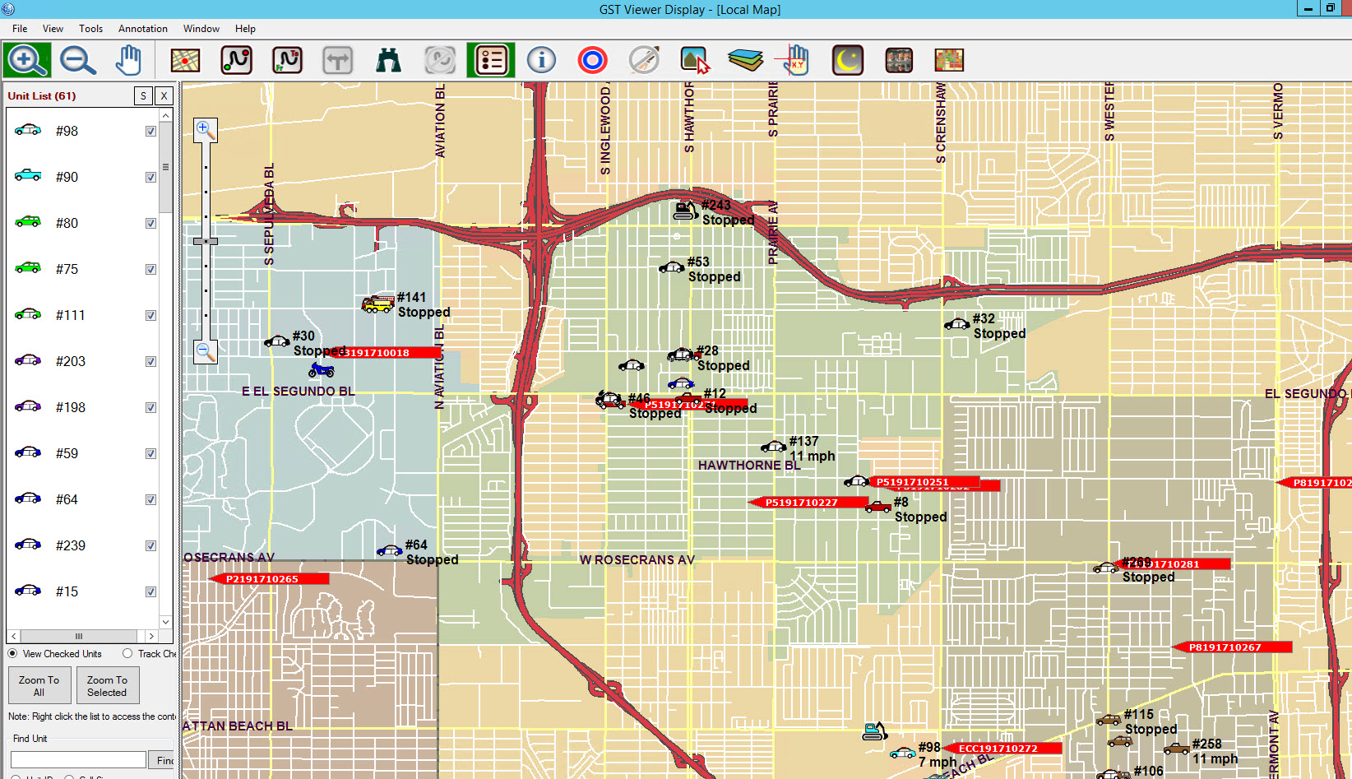Activate the Pan hand tool
This screenshot has width=1352, height=779.
pyautogui.click(x=128, y=60)
